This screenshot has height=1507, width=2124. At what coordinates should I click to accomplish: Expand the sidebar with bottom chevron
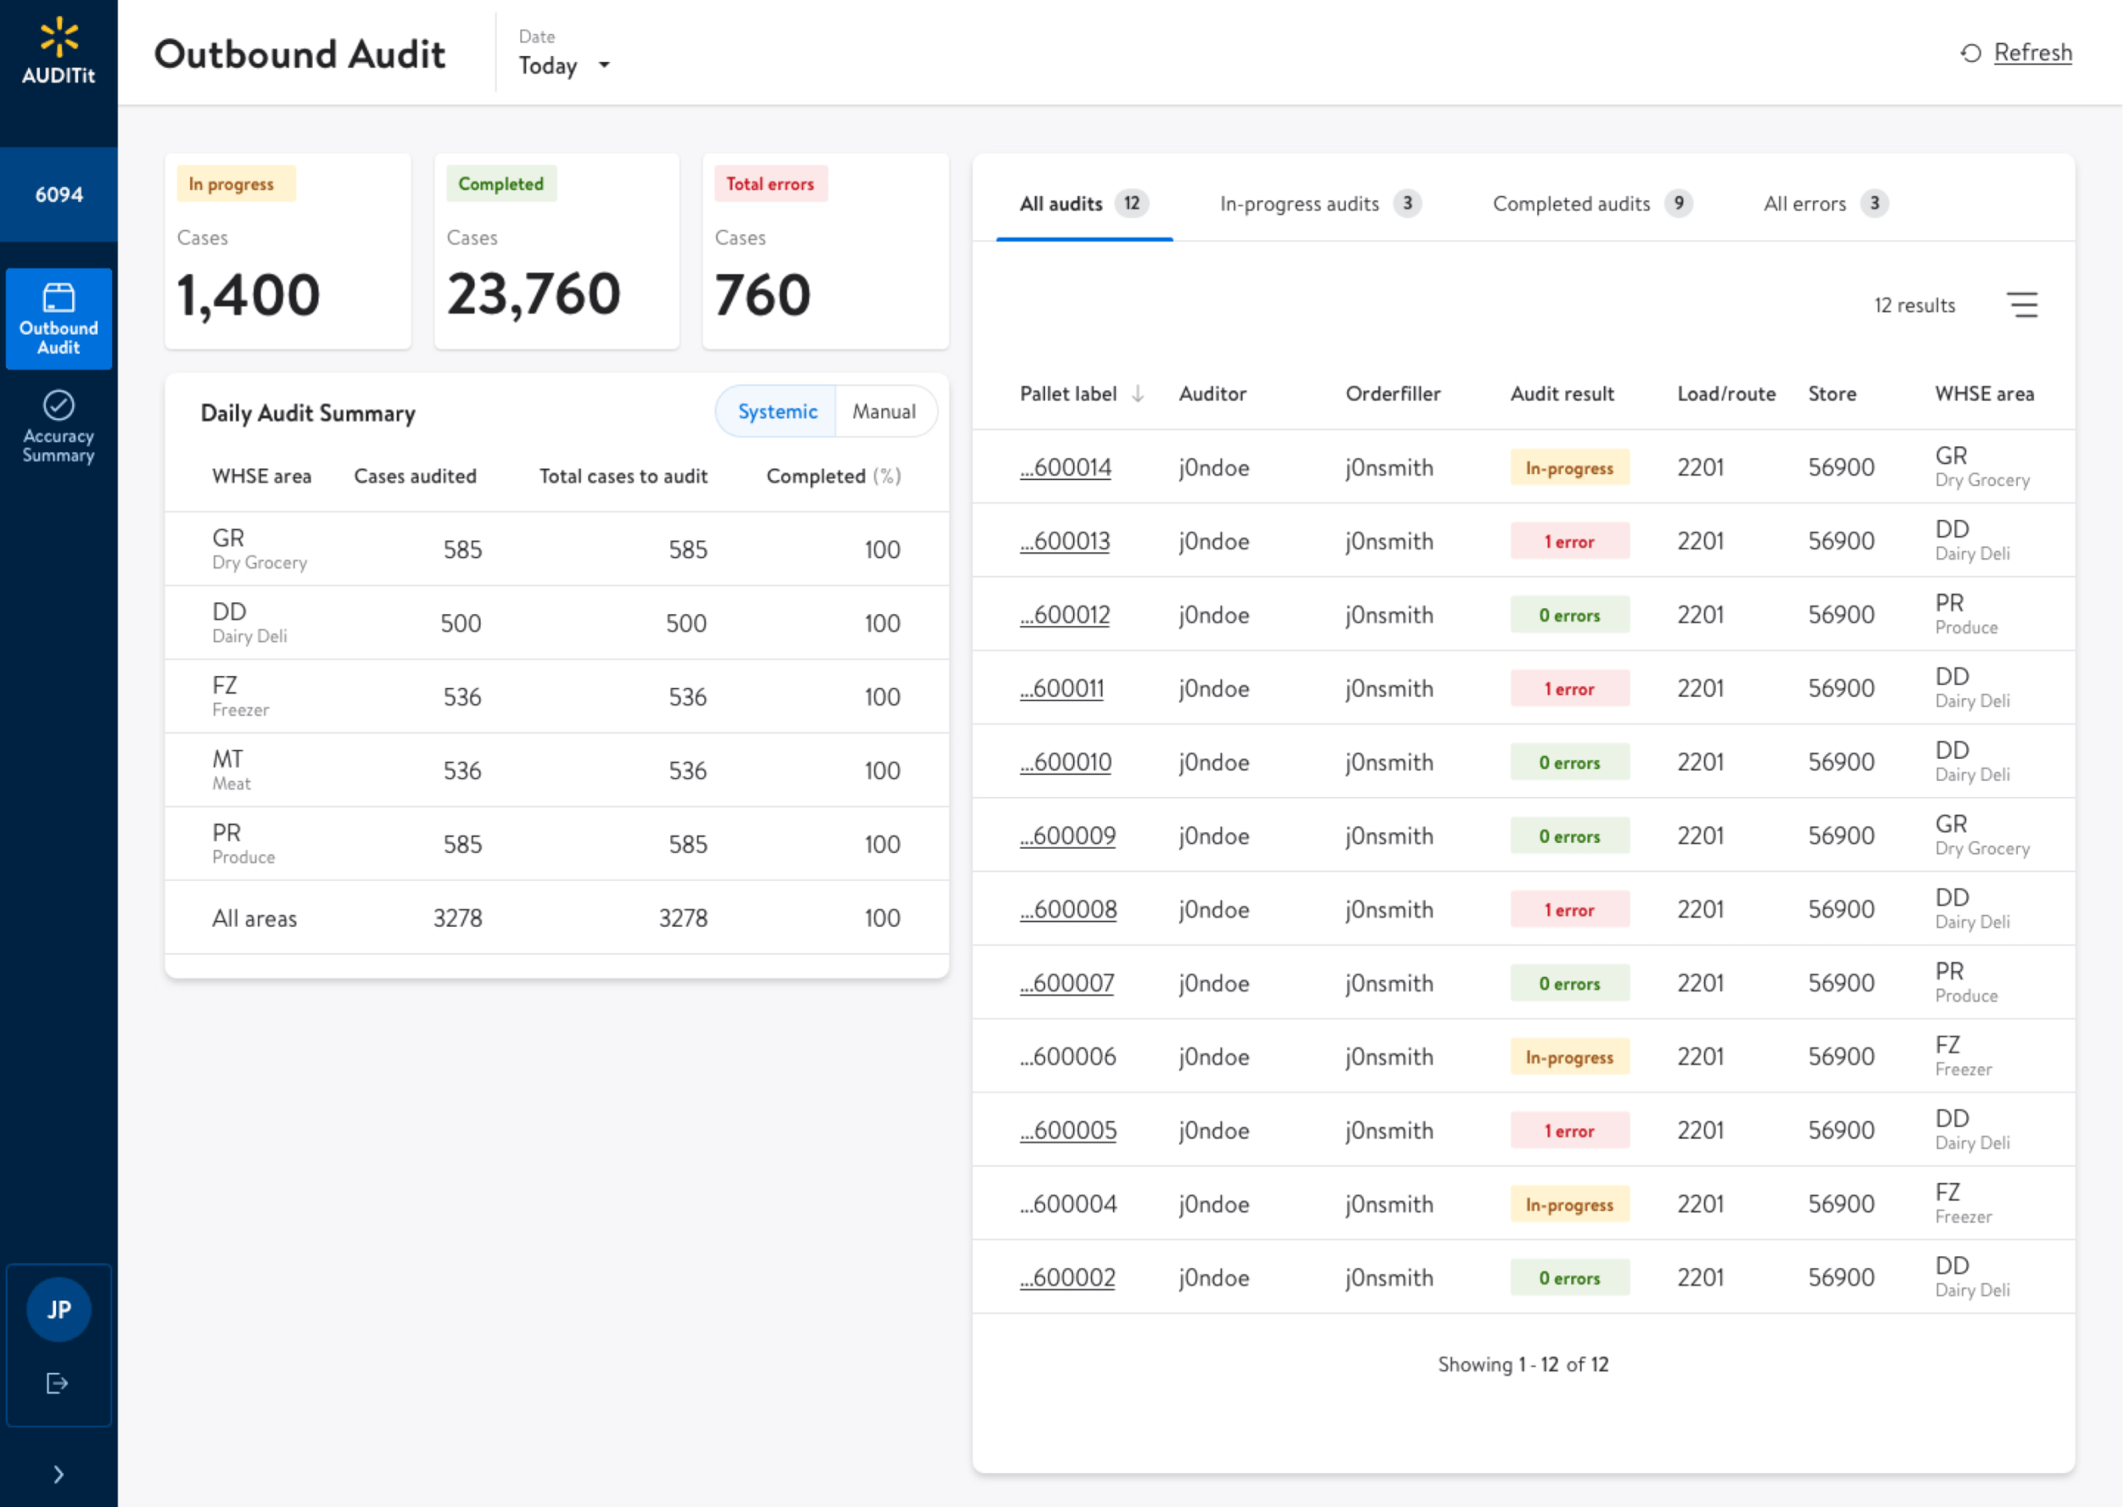[x=59, y=1475]
